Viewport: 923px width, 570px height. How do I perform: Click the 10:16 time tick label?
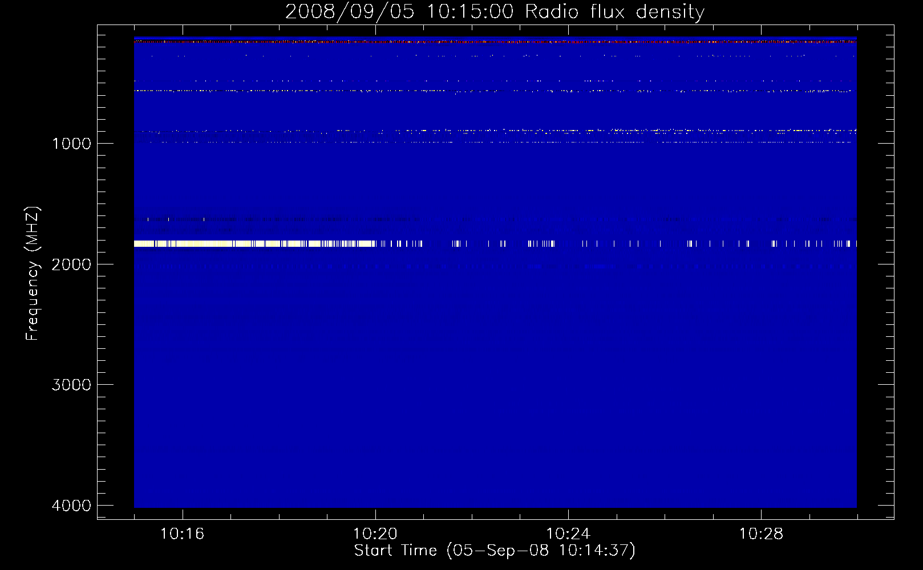[182, 534]
